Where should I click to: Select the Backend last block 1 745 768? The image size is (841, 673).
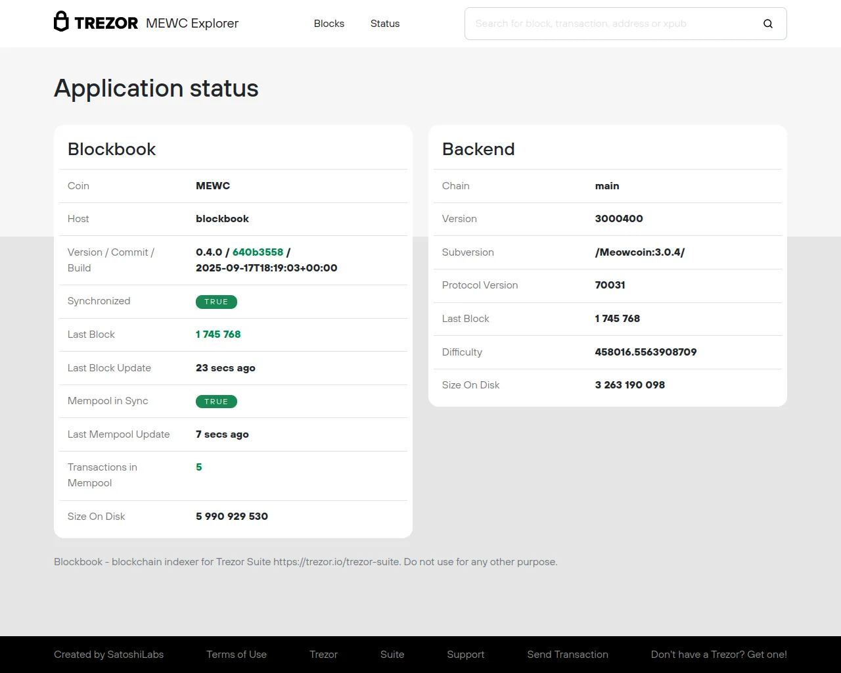(x=618, y=319)
